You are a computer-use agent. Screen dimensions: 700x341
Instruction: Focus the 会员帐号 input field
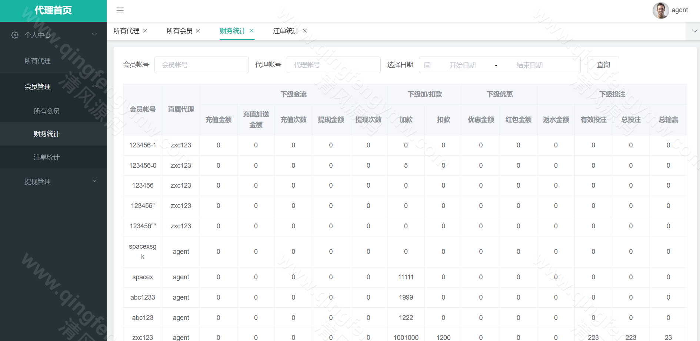coord(201,65)
